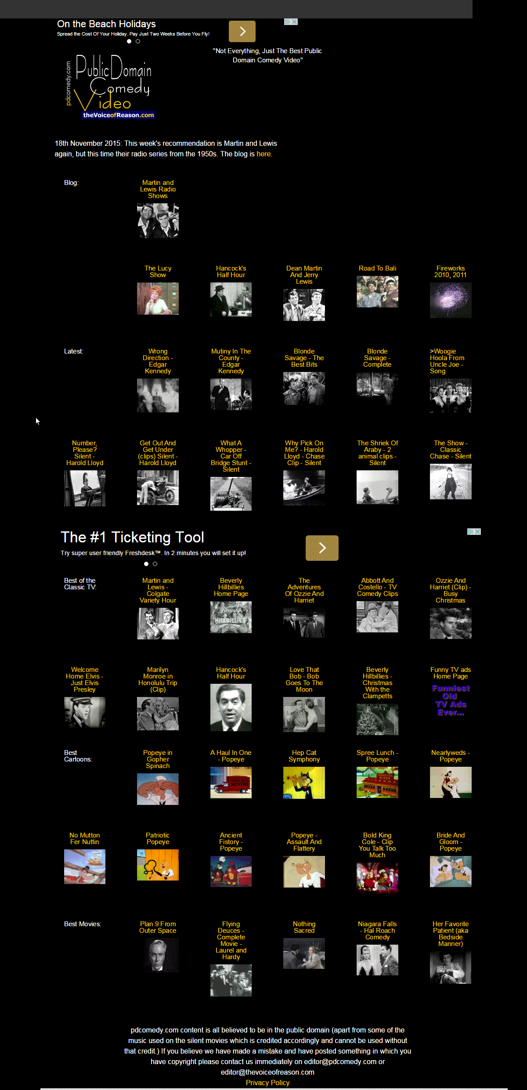This screenshot has height=1090, width=527.
Task: Close the top On the Beach ad
Action: pos(295,22)
